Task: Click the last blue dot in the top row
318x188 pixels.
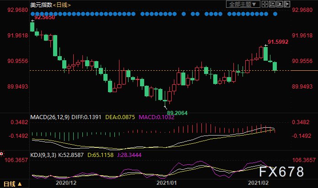Action: point(275,14)
